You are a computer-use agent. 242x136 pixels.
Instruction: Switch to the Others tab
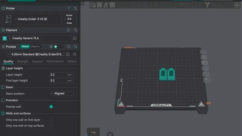[72, 61]
